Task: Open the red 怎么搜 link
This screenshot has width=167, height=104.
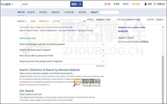Action: tap(107, 4)
